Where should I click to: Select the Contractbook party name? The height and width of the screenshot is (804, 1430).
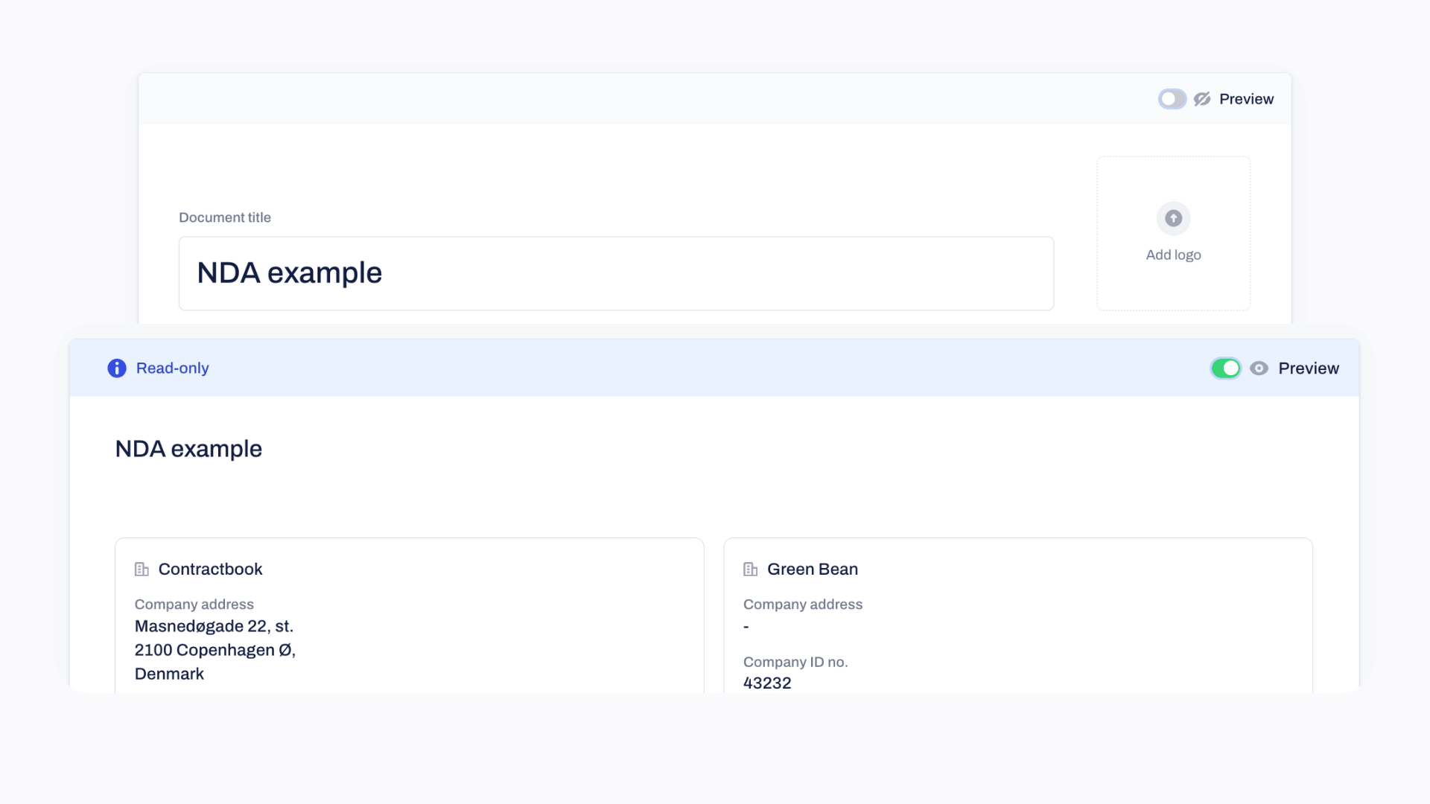coord(210,569)
